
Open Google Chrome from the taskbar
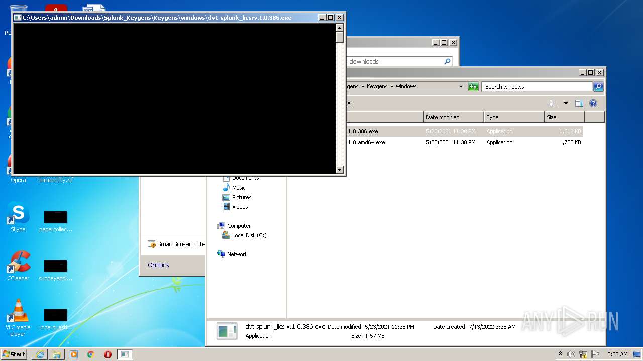[91, 354]
